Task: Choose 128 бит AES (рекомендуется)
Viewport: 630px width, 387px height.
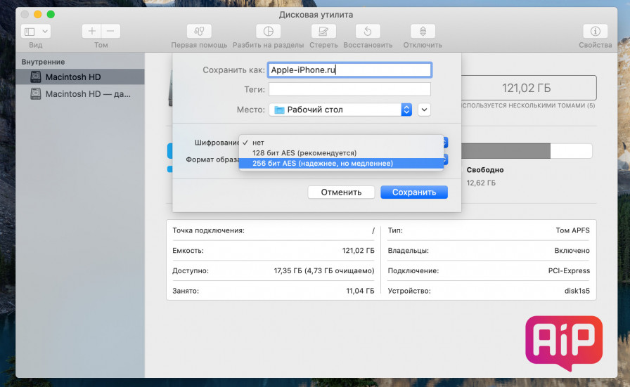Action: tap(341, 153)
